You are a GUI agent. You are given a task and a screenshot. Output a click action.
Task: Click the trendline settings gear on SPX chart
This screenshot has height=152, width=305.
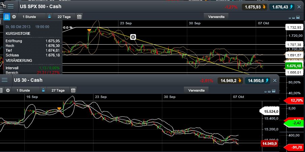[133, 37]
